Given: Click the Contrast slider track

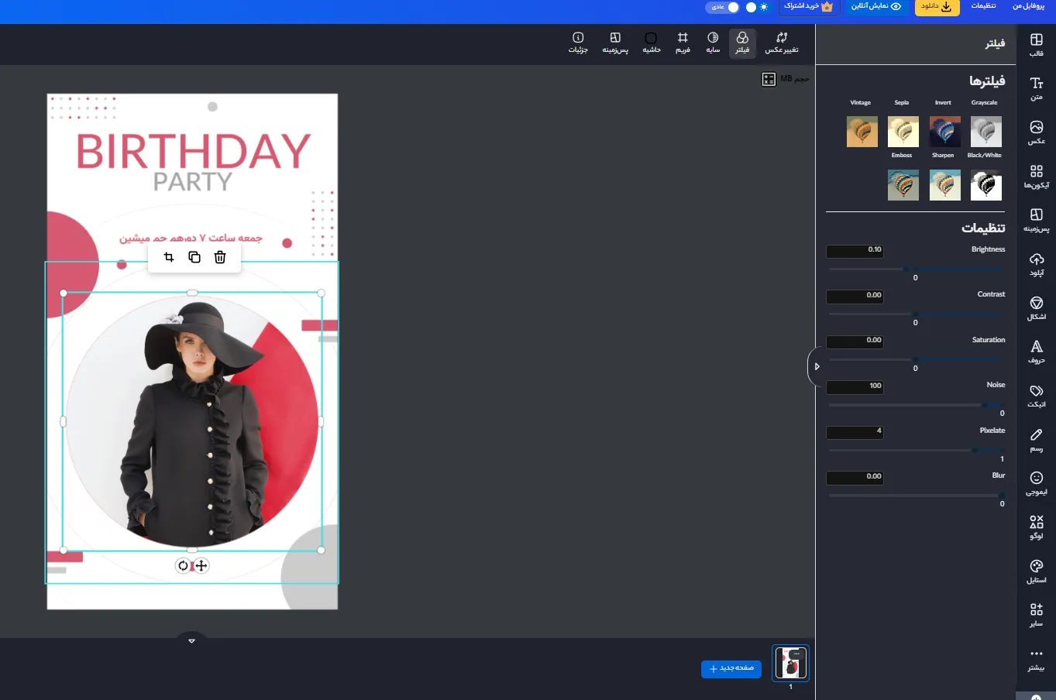Looking at the screenshot, I should point(916,314).
